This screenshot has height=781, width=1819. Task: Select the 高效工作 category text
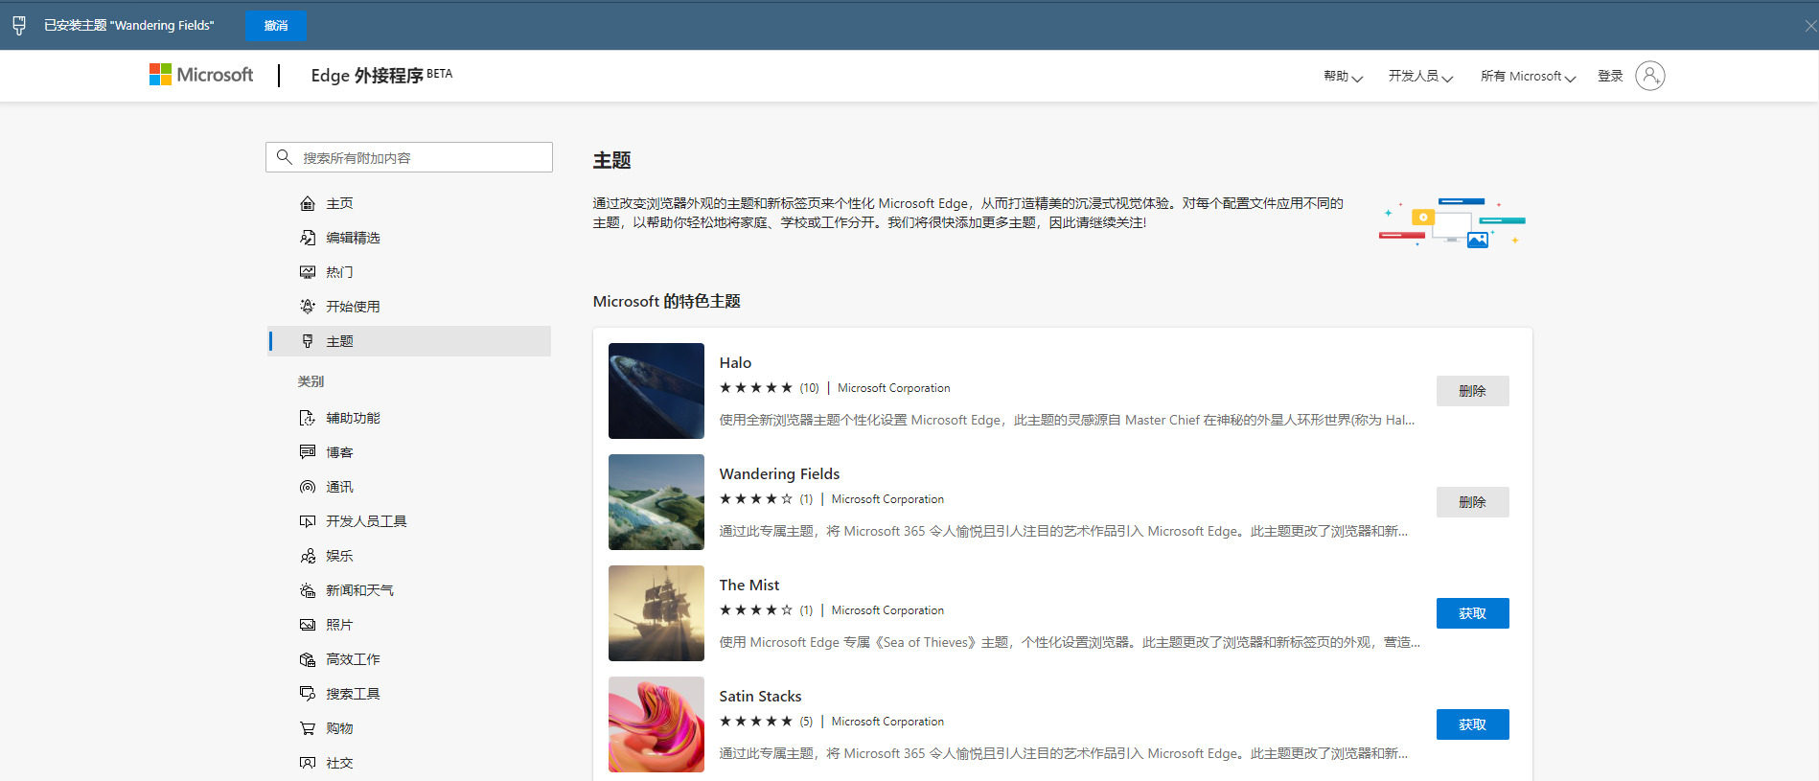coord(353,659)
